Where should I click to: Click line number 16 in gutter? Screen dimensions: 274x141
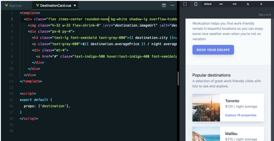tap(11, 106)
